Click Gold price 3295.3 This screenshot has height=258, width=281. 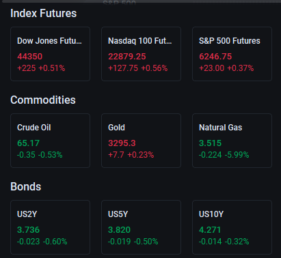pos(122,143)
